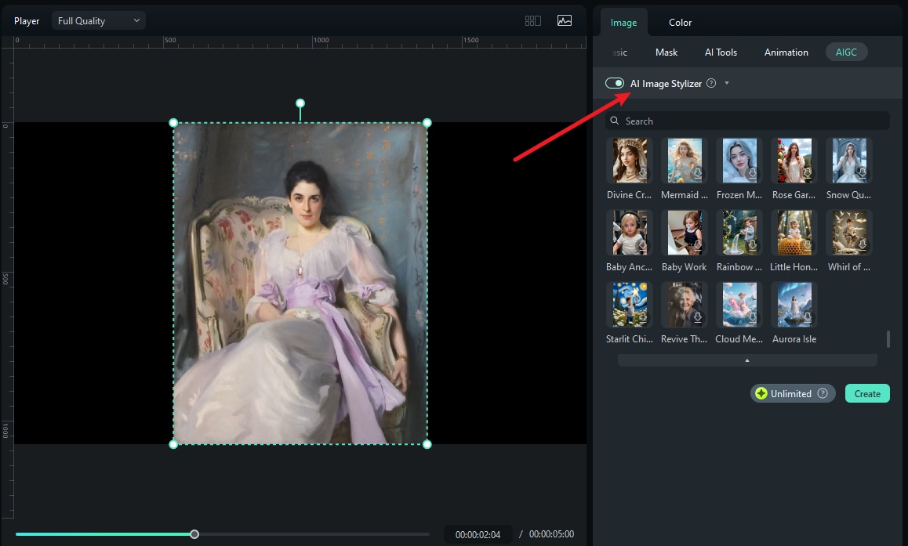
Task: Click the Player label
Action: tap(27, 21)
